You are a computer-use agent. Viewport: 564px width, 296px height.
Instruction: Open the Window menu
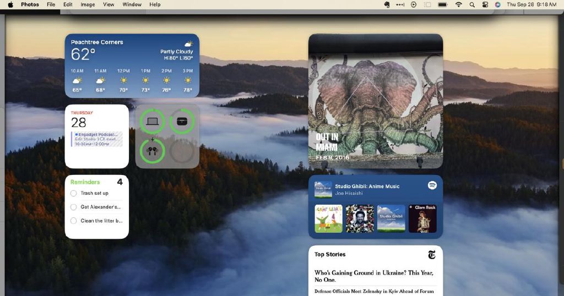132,4
